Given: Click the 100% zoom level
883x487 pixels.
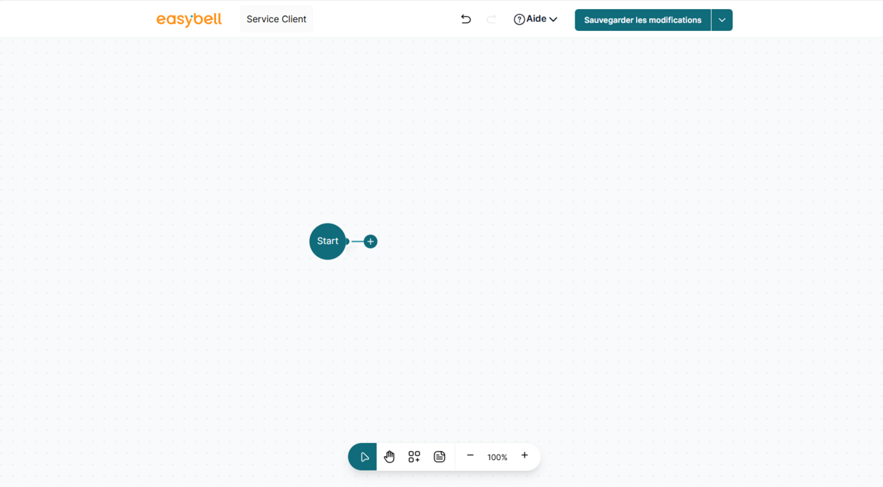Looking at the screenshot, I should 497,457.
